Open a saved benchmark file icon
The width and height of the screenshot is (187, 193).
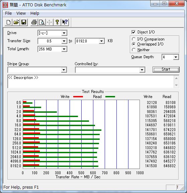[x=16, y=22]
